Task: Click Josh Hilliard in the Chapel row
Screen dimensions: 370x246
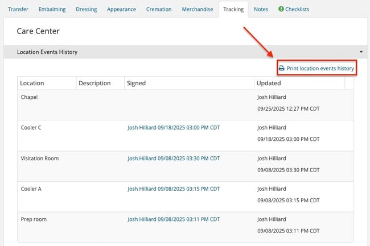Action: (272, 97)
